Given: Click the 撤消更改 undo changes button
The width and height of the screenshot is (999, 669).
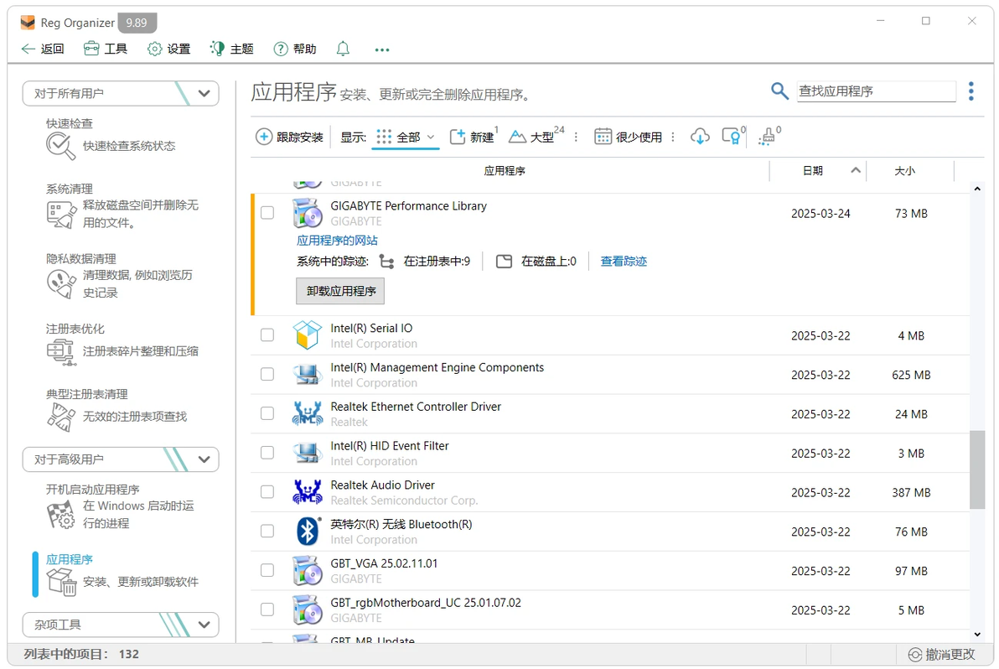Looking at the screenshot, I should coord(941,655).
